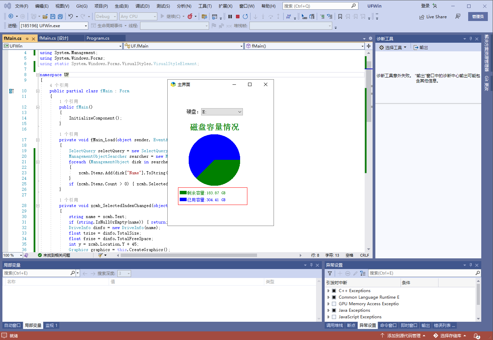493x340 pixels.
Task: Open the 硬盘 drive combo box
Action: (222, 112)
